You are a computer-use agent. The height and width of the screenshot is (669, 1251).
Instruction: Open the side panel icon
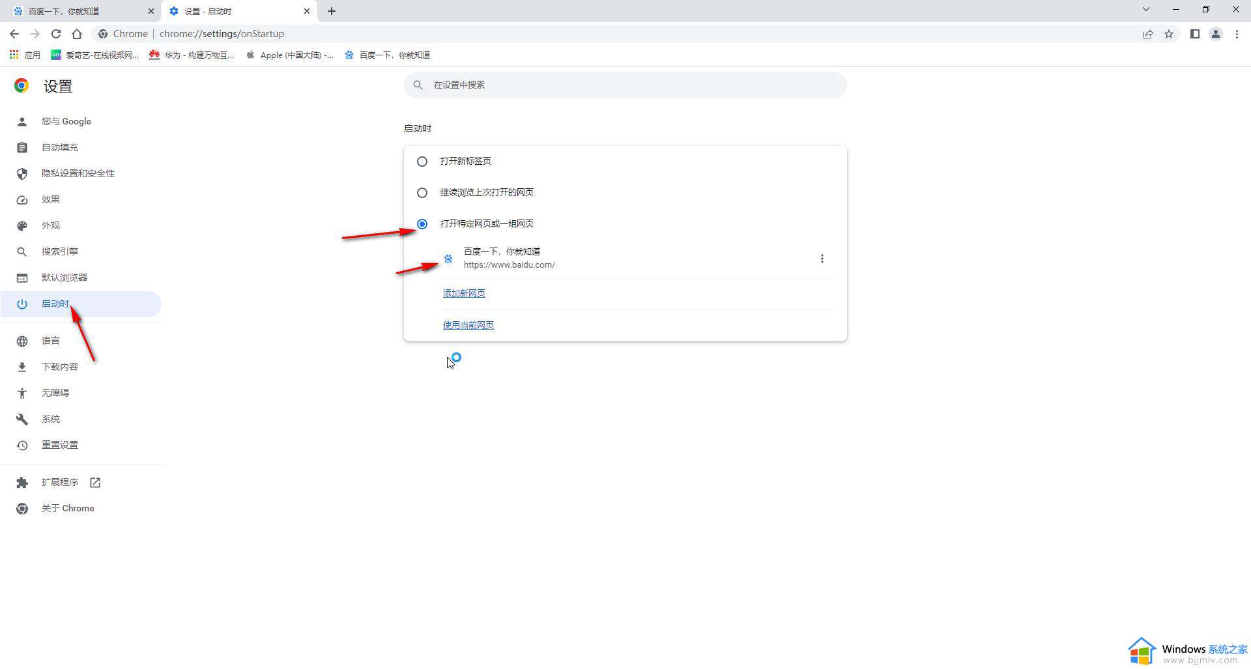pyautogui.click(x=1195, y=34)
